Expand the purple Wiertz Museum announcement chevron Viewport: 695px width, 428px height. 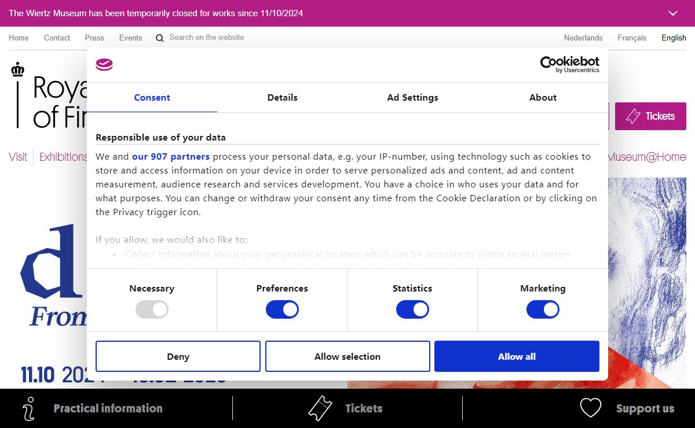(673, 13)
